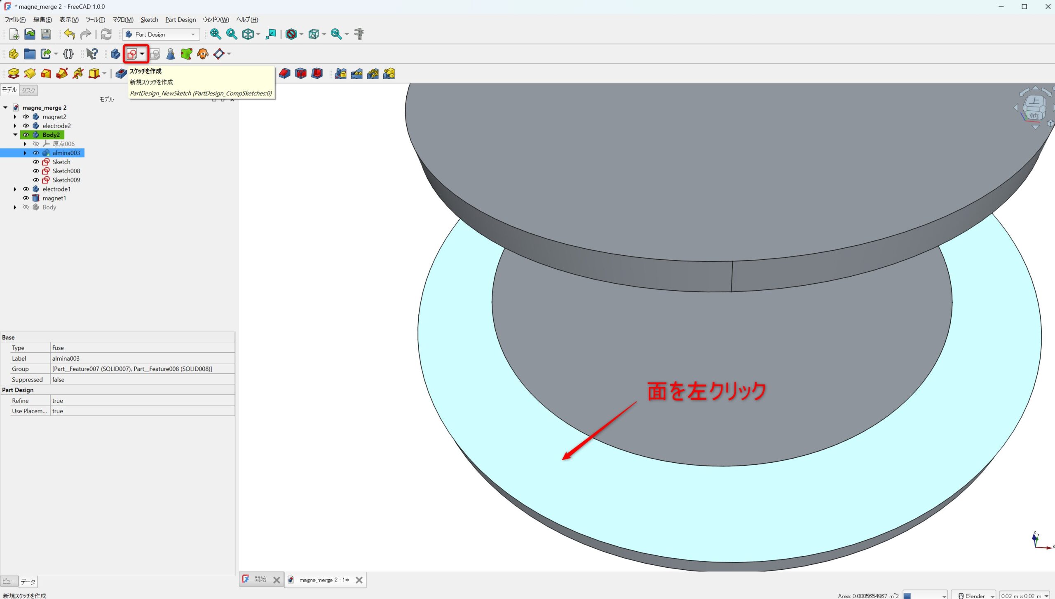The height and width of the screenshot is (599, 1055).
Task: Select the Polar Pattern tool
Action: point(373,74)
